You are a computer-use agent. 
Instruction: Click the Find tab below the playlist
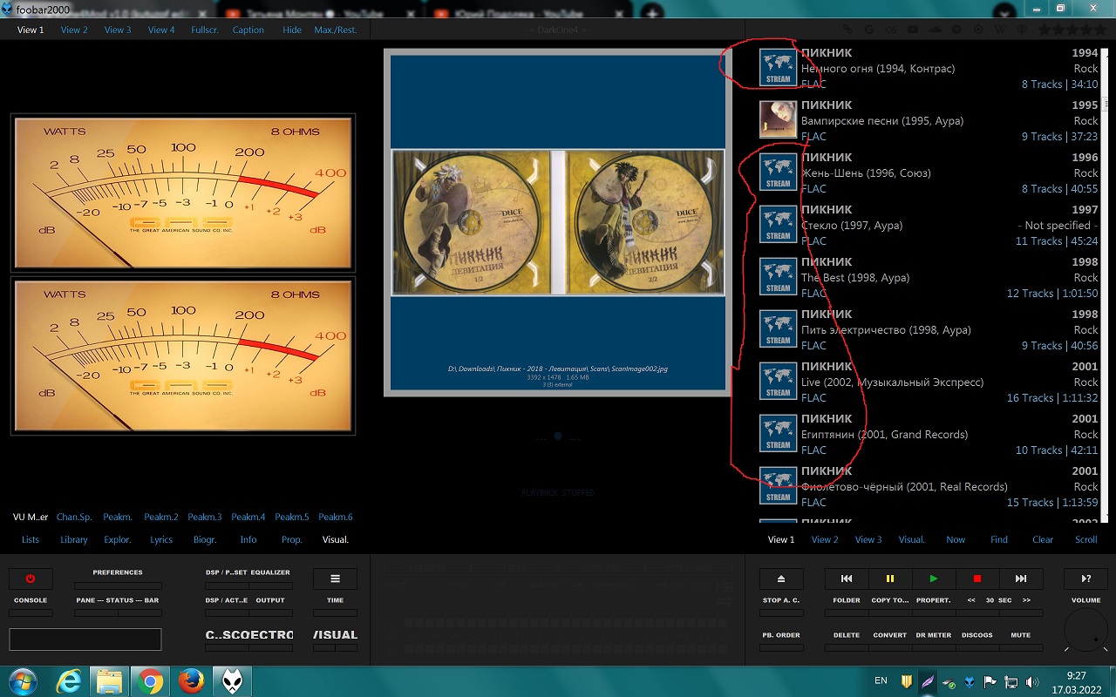click(x=999, y=539)
